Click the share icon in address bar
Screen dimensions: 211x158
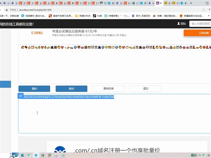point(204,10)
